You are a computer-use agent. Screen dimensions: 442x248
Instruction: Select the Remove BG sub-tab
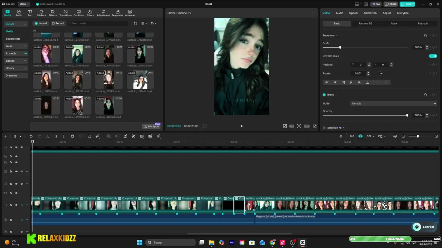[x=365, y=23]
